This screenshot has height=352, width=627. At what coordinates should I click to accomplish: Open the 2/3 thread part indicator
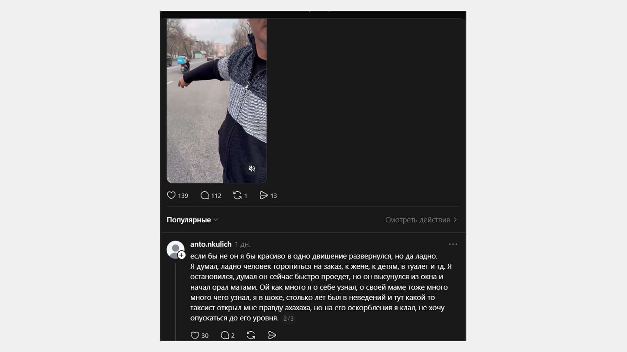click(288, 318)
